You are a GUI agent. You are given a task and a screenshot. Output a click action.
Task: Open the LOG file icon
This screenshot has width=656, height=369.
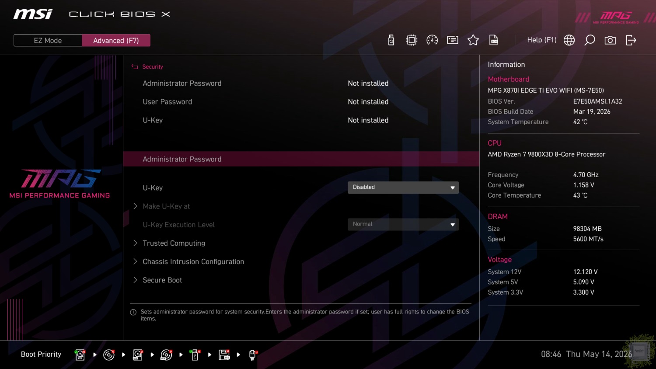tap(494, 40)
